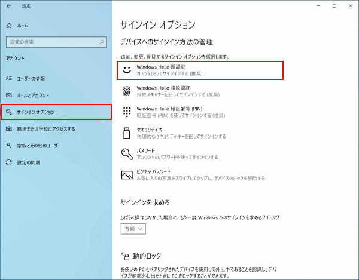Expand the パスワード sign-in option
The width and height of the screenshot is (359, 280).
point(200,154)
